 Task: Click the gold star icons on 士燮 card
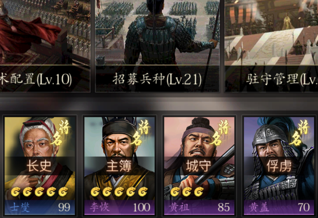tap(39, 191)
